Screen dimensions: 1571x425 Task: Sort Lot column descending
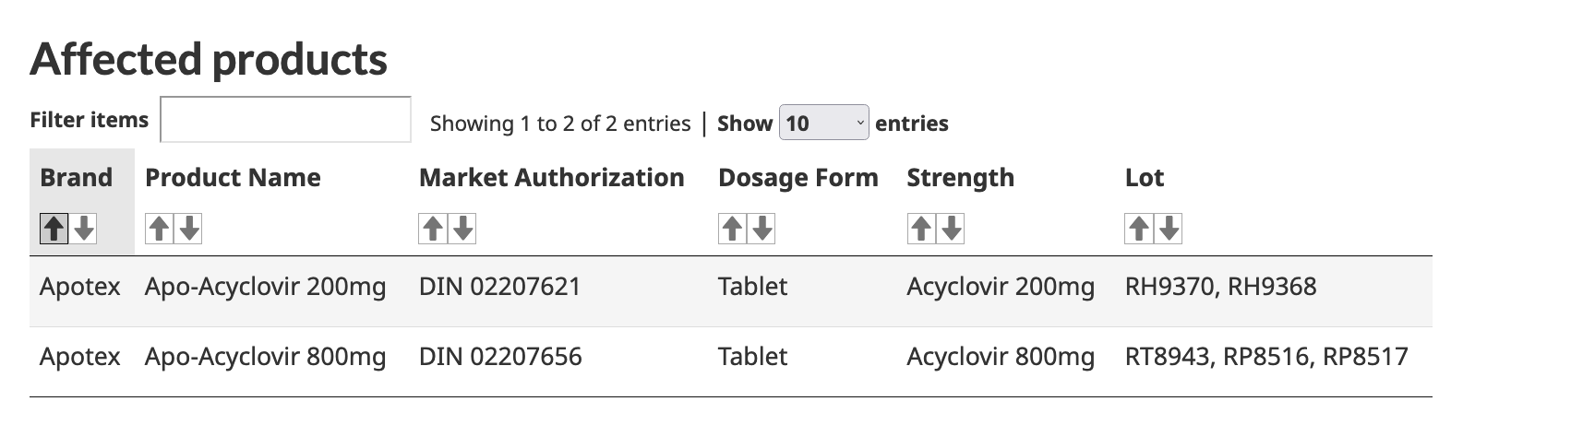coord(1169,228)
